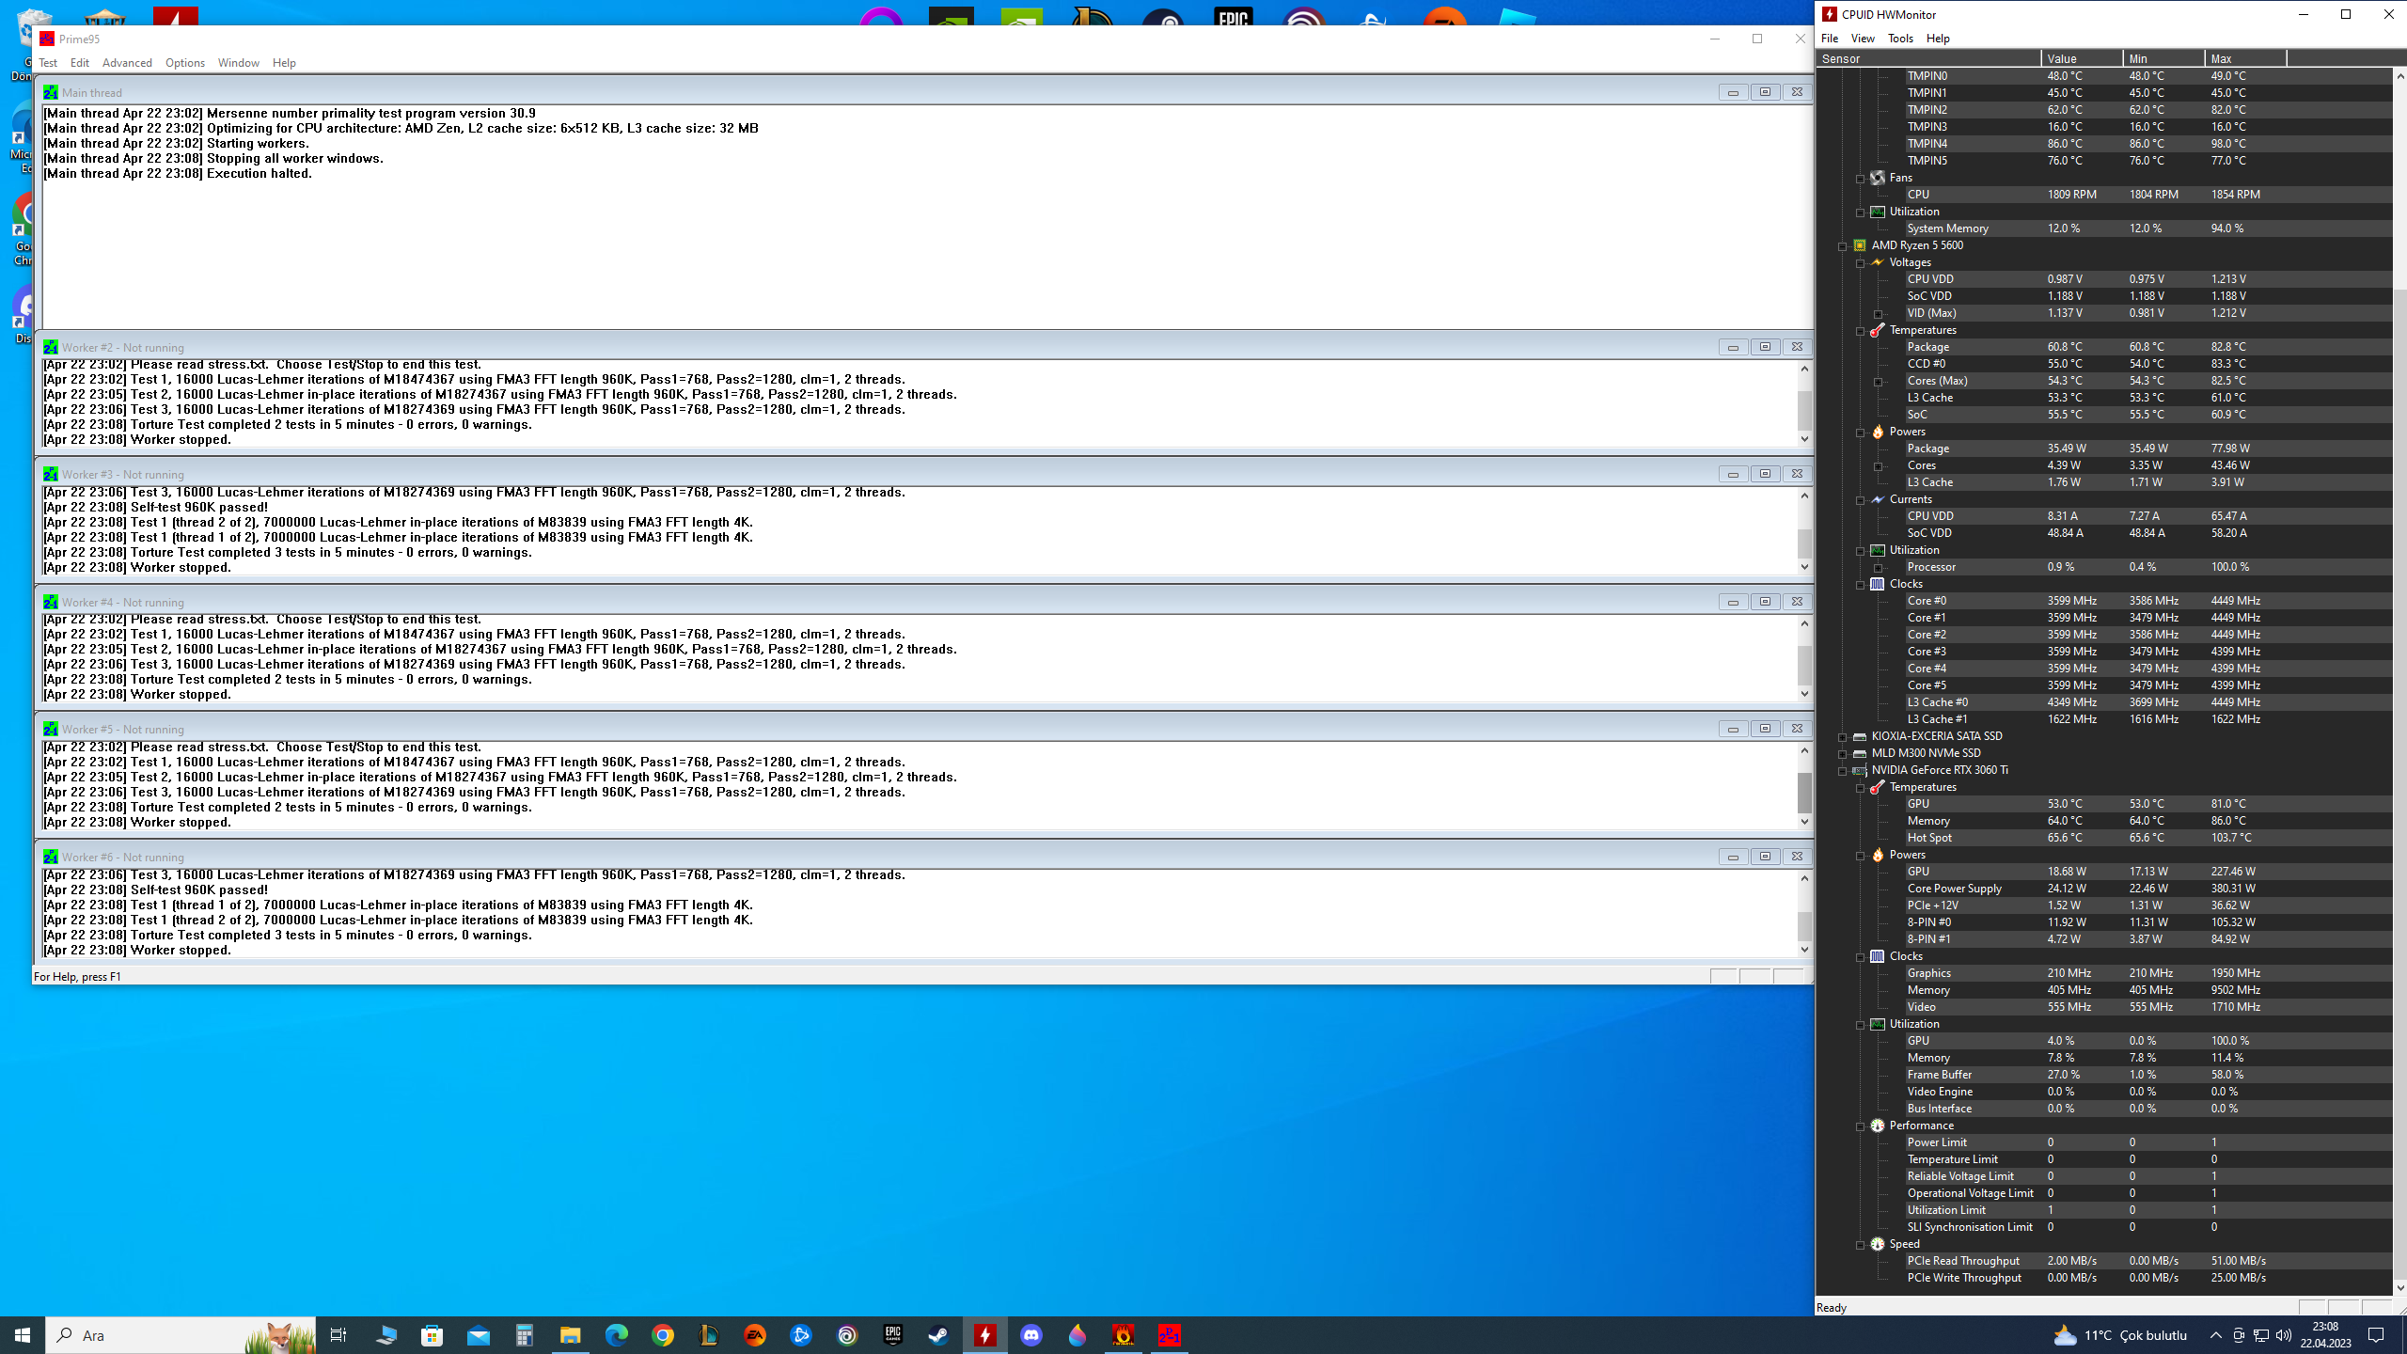Open the notification center

[x=2376, y=1335]
